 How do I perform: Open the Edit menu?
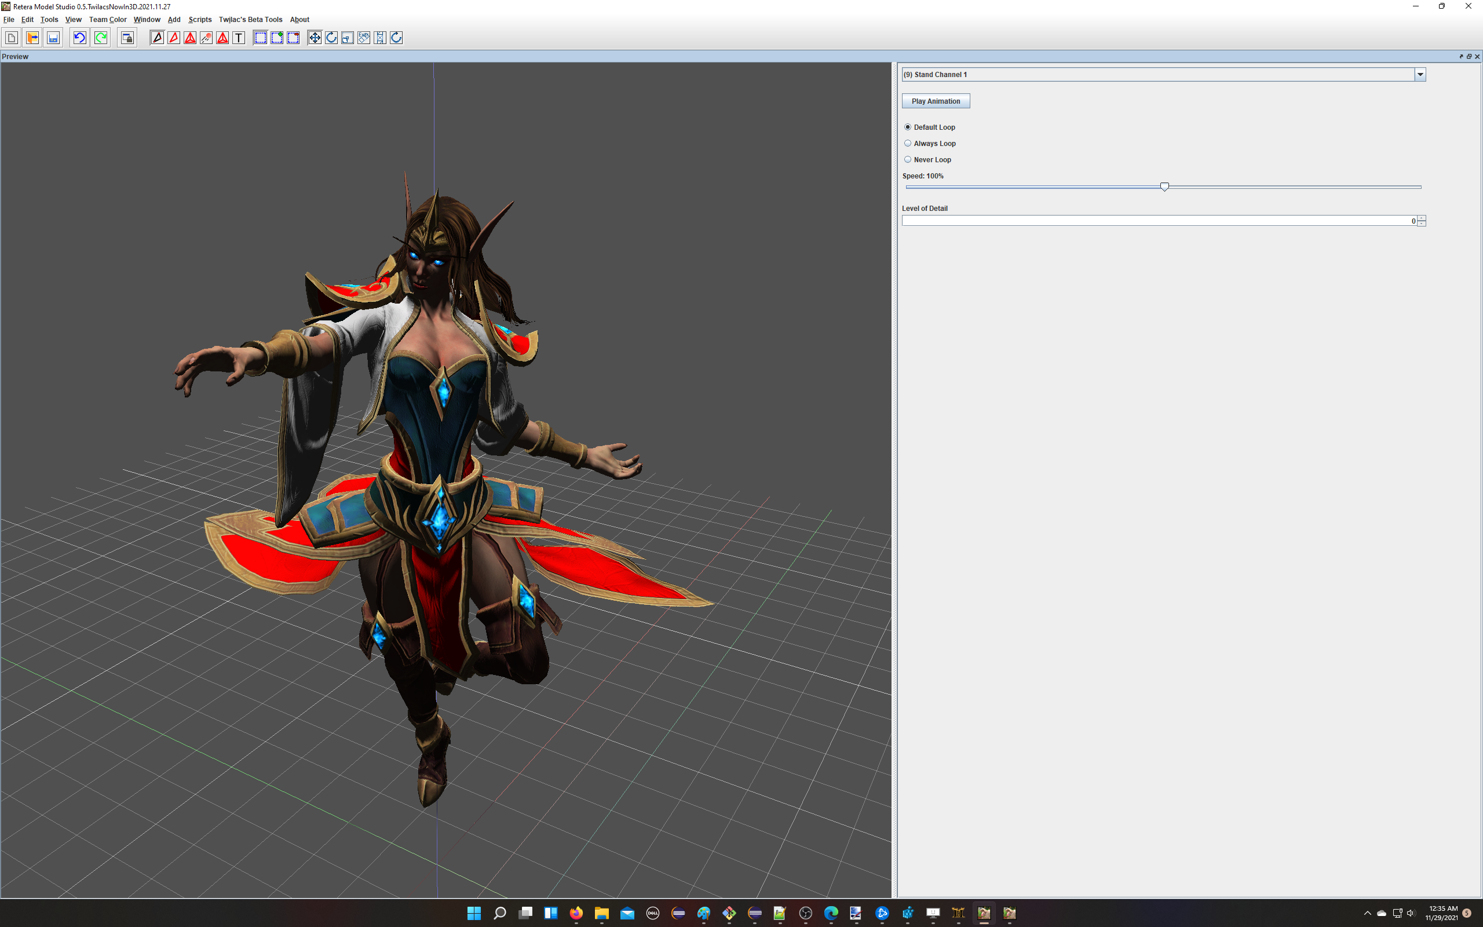28,20
